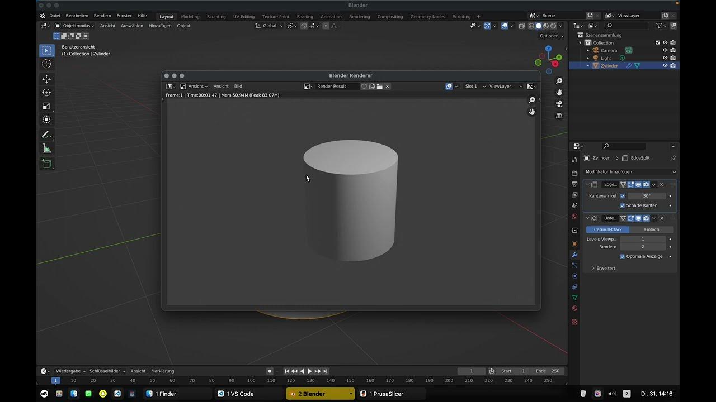Select the Transform tool
The width and height of the screenshot is (716, 402).
pos(46,119)
